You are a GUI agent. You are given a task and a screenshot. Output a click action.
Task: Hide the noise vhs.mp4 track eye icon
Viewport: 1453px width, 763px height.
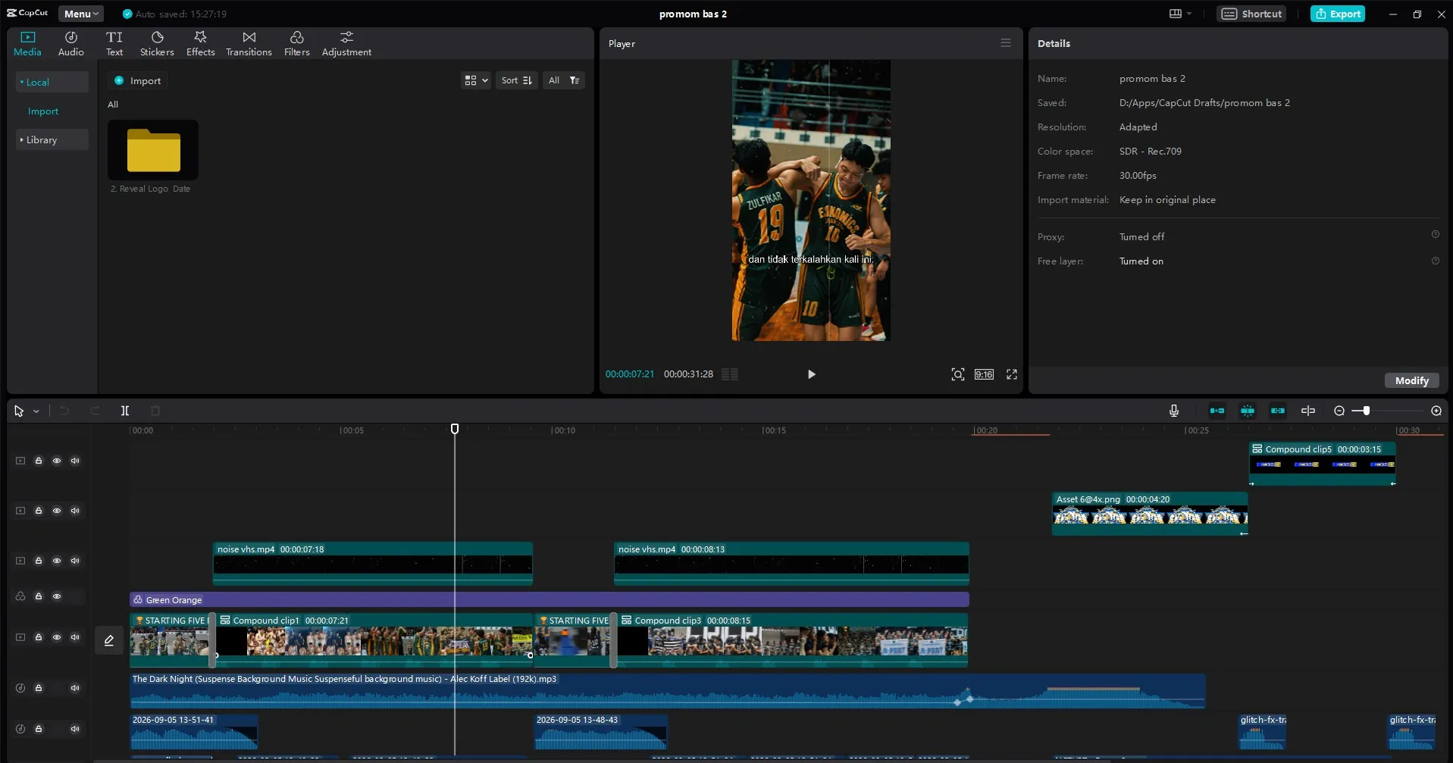[57, 561]
